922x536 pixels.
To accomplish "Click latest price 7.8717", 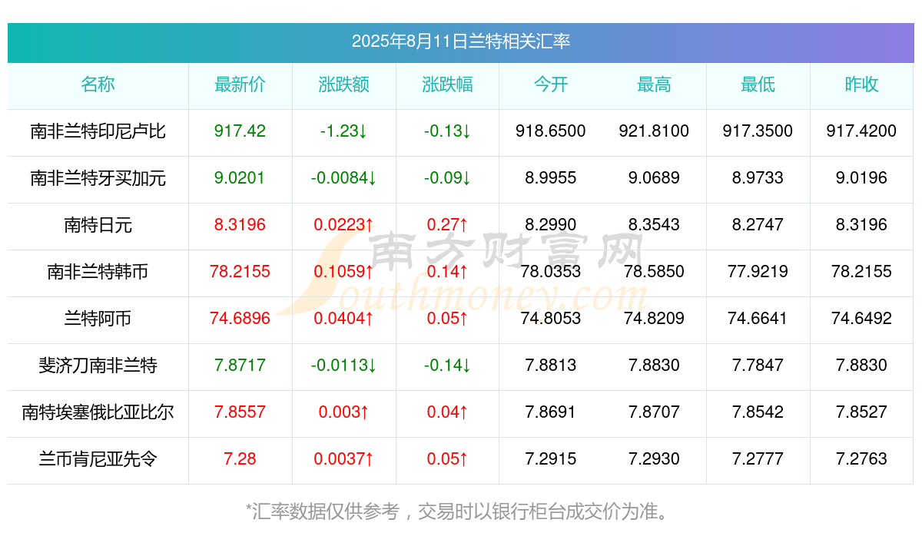I will tap(240, 366).
